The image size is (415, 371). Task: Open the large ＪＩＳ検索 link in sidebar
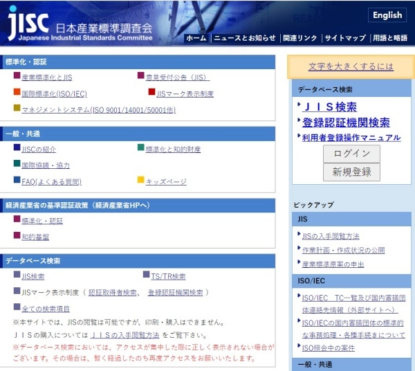point(330,107)
